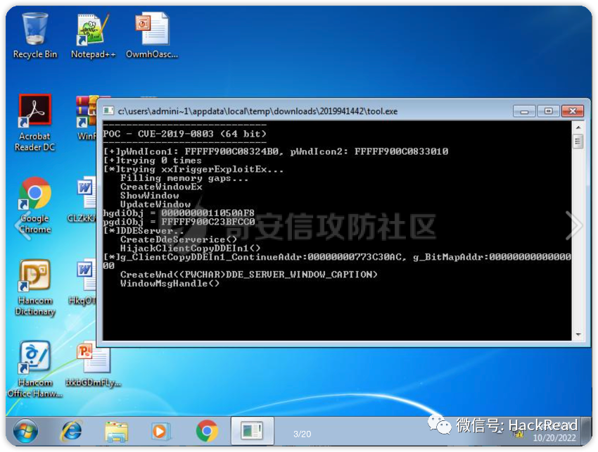Click the 'WindowMsgHandle()' console line
Viewport: 598px width, 452px height.
tap(170, 283)
